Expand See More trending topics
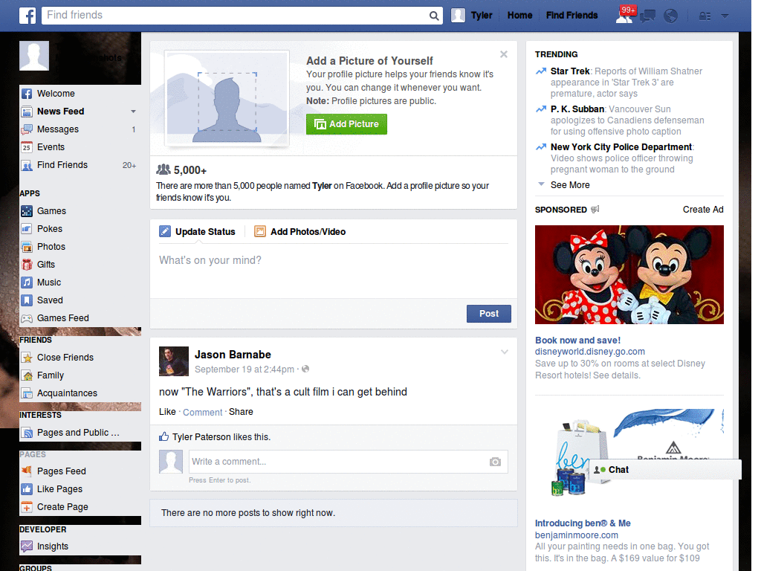The width and height of the screenshot is (761, 571). pos(570,185)
